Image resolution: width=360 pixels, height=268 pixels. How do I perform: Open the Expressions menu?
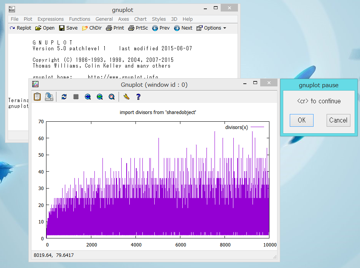tap(51, 19)
